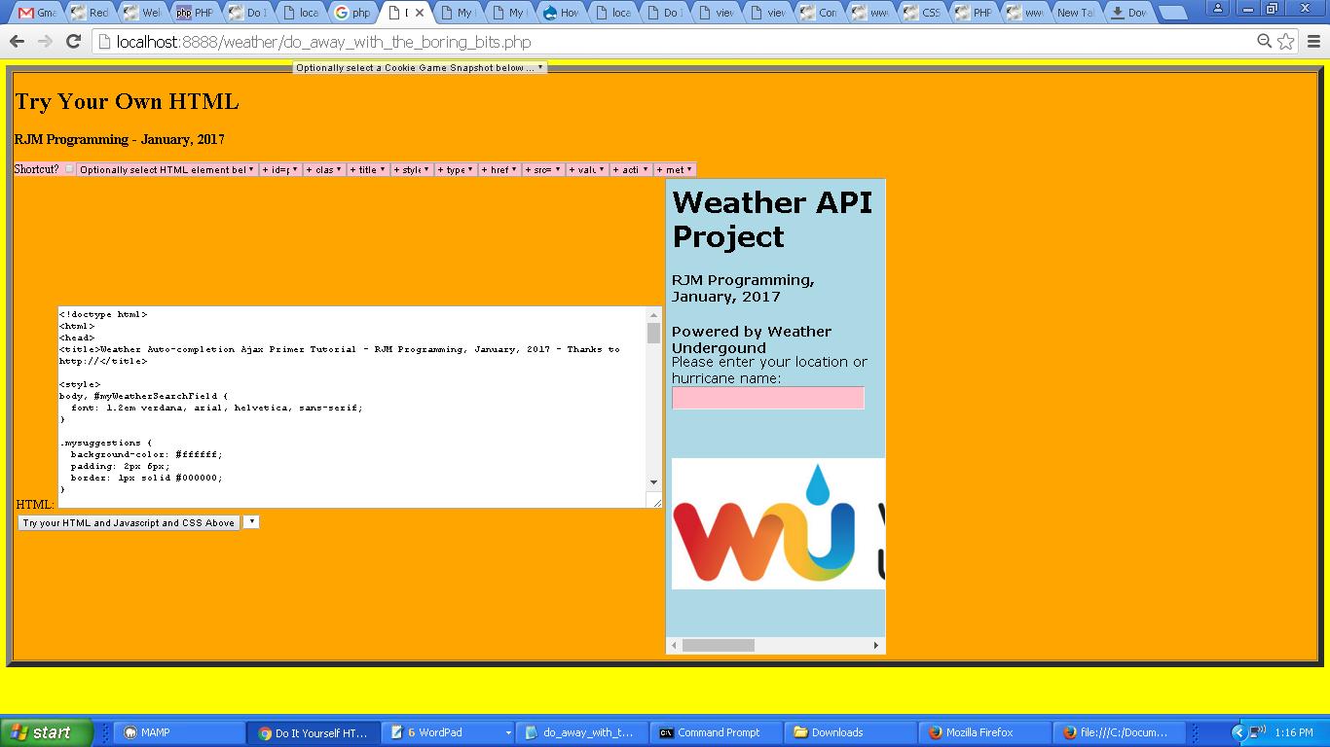This screenshot has width=1330, height=747.
Task: Expand hidden system tray icons
Action: click(x=1238, y=732)
